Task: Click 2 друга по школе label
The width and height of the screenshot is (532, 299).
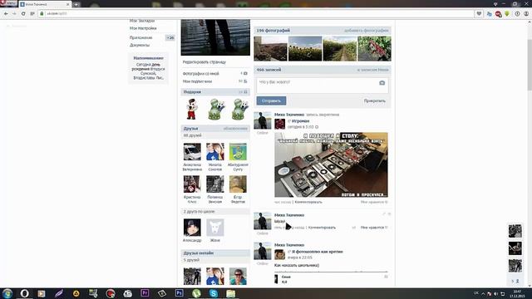Action: click(199, 212)
